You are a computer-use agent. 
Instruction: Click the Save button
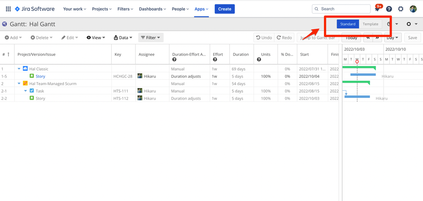(x=412, y=38)
